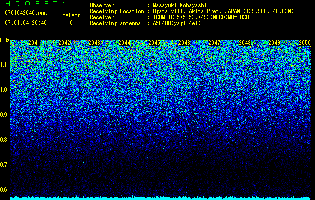Click the 2043 time marker
Screen dimensions: 315x200
tap(94, 43)
